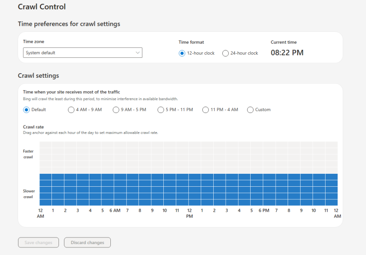This screenshot has height=255, width=366.
Task: Select Custom traffic period option
Action: pyautogui.click(x=250, y=110)
